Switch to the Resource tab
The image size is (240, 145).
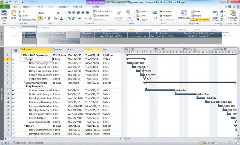(x=27, y=7)
